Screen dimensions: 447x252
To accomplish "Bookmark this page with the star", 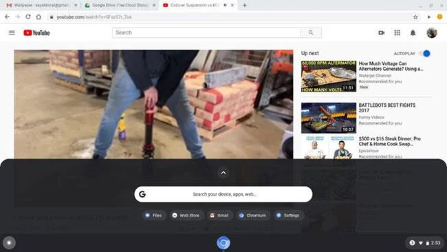I will click(415, 17).
